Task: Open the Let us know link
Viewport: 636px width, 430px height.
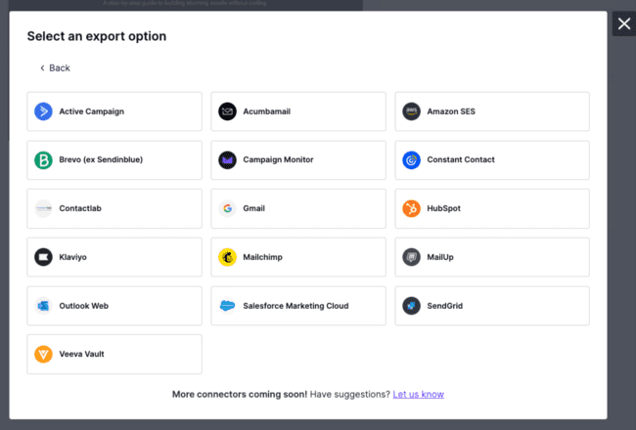Action: pos(418,395)
